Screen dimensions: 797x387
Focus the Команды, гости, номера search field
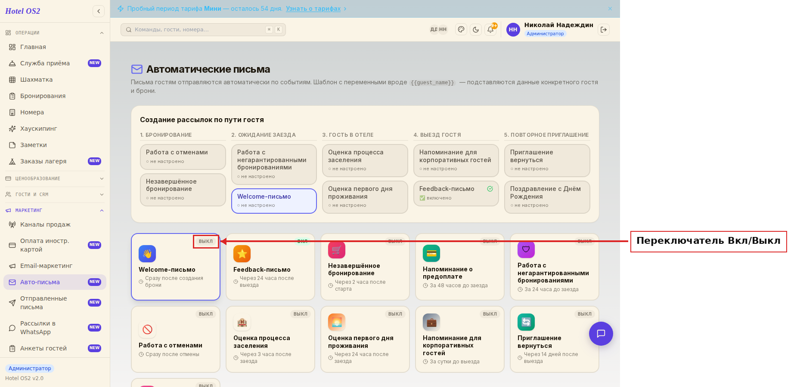[203, 30]
